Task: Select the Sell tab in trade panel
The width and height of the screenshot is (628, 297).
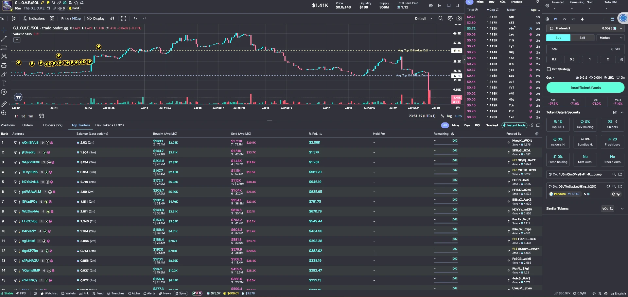Action: 582,38
